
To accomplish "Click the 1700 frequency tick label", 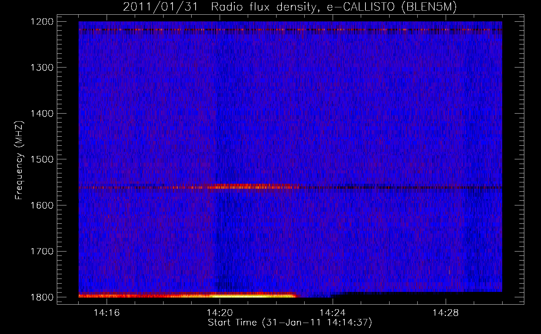I will 42,251.
